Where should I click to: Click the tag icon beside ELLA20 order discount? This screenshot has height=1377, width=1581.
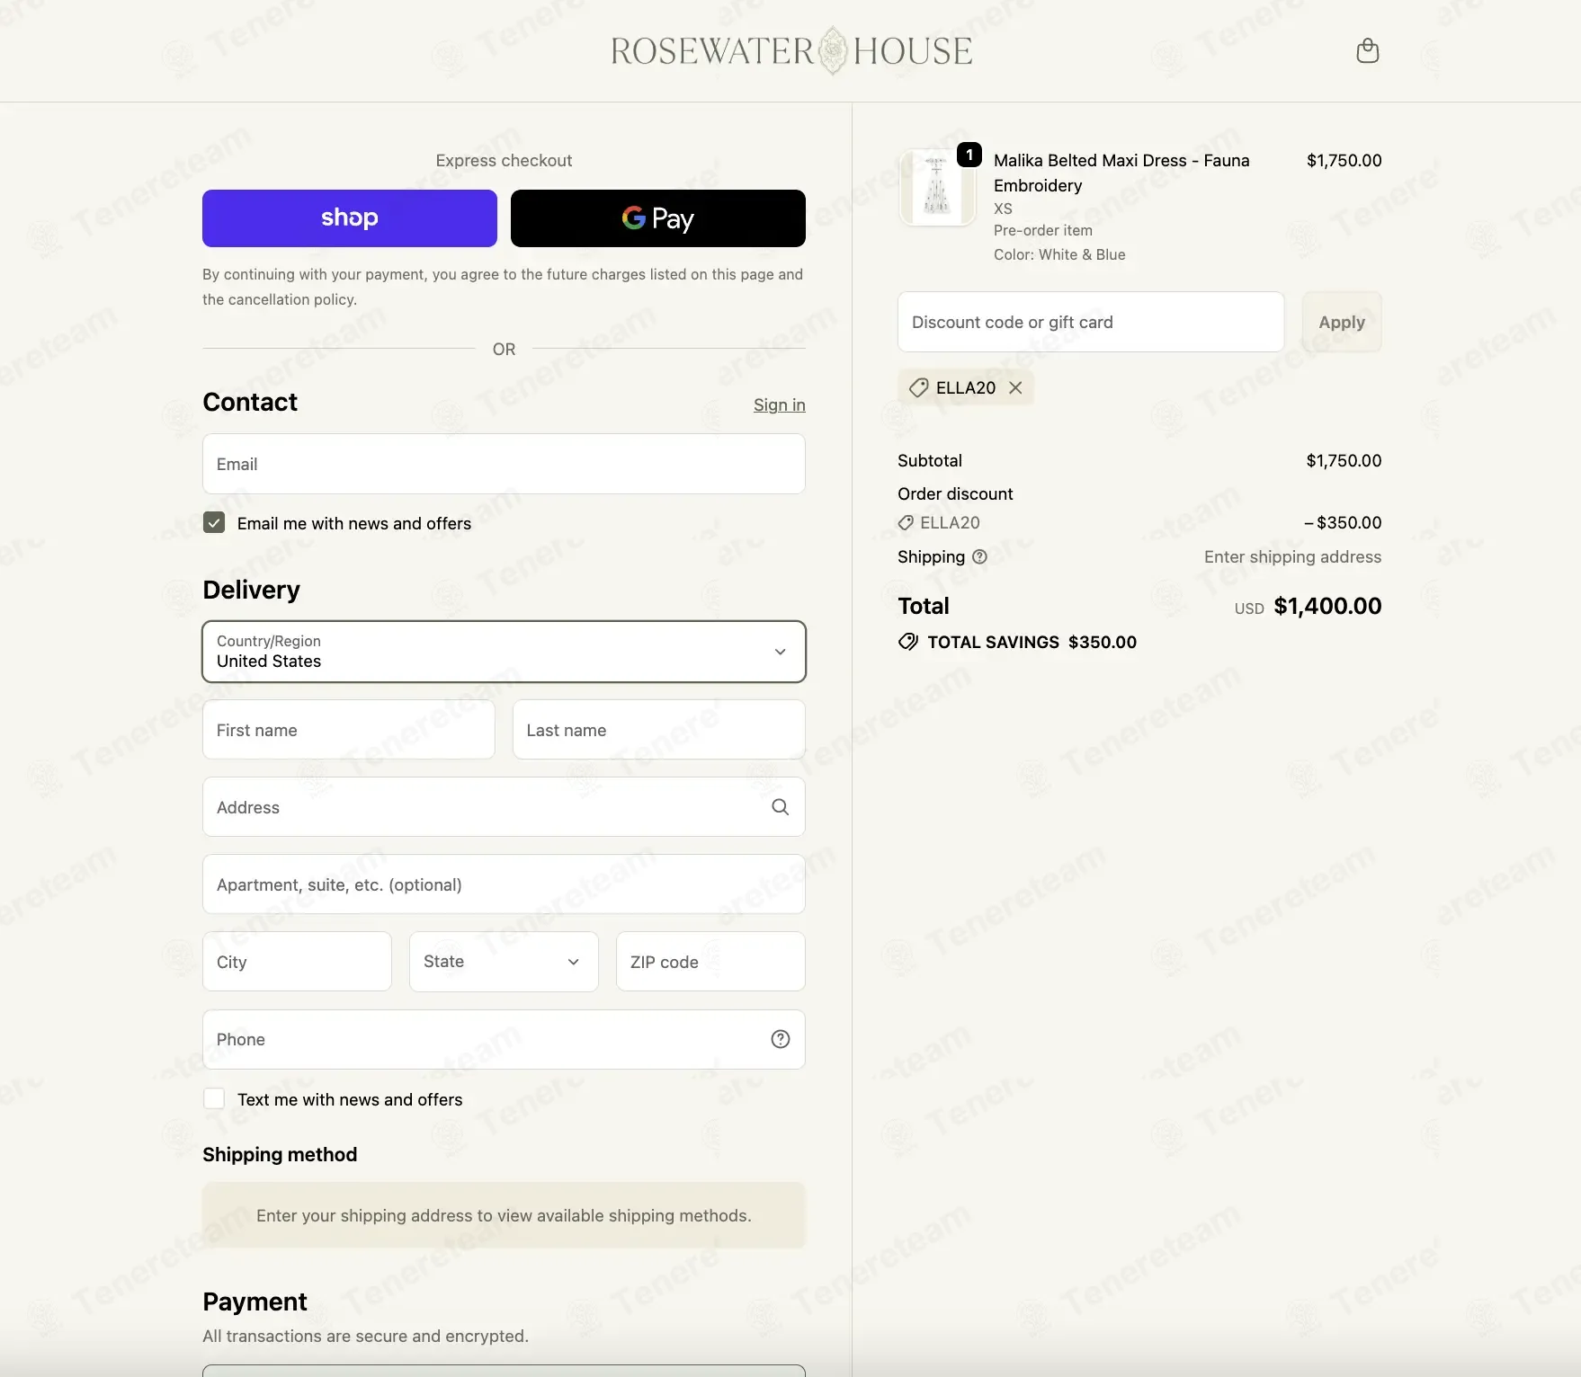906,522
